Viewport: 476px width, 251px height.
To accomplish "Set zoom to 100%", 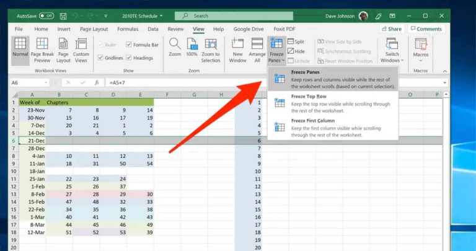I will [x=192, y=47].
